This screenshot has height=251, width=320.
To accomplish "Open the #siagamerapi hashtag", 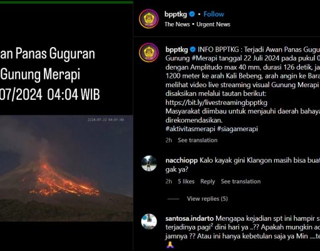I will (237, 129).
